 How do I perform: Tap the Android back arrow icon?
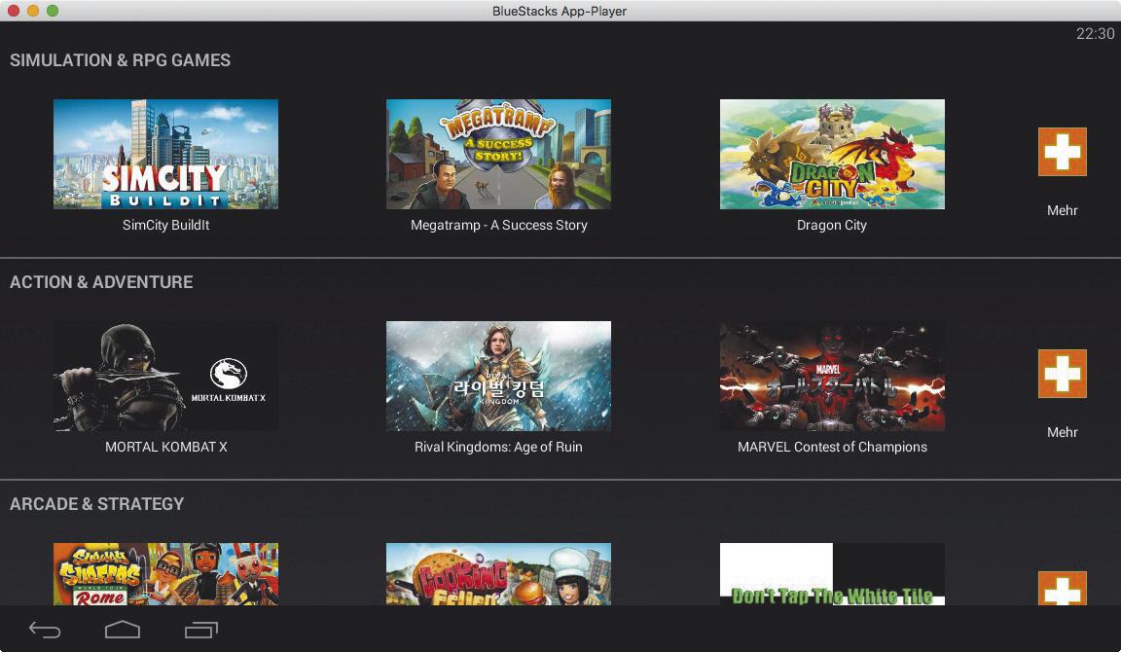[45, 630]
